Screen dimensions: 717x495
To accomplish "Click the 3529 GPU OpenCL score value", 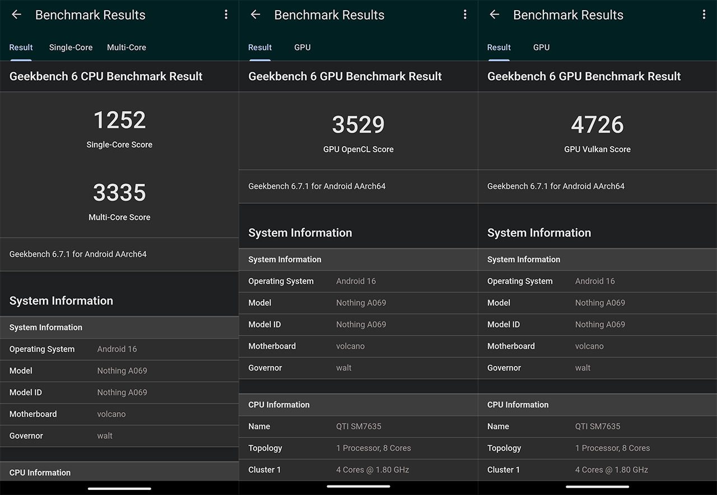I will (358, 125).
